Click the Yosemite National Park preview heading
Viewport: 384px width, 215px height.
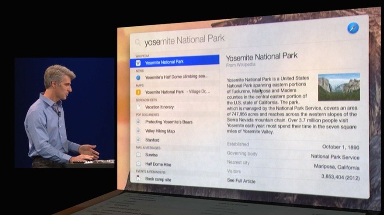262,57
